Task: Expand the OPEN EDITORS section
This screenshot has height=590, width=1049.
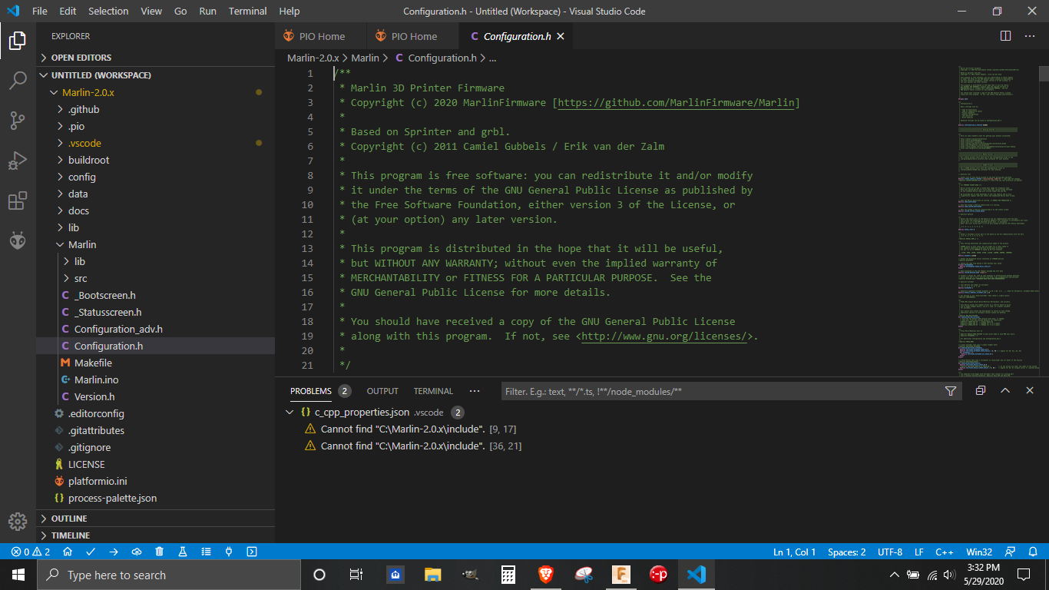Action: pos(155,58)
